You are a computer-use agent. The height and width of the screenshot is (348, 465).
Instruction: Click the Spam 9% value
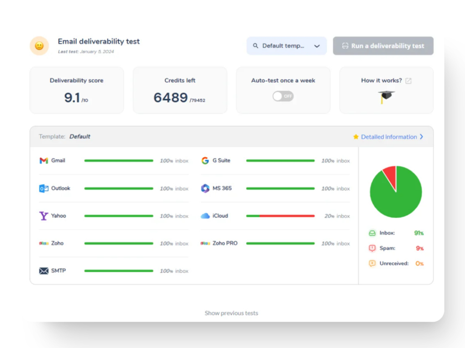coord(420,248)
